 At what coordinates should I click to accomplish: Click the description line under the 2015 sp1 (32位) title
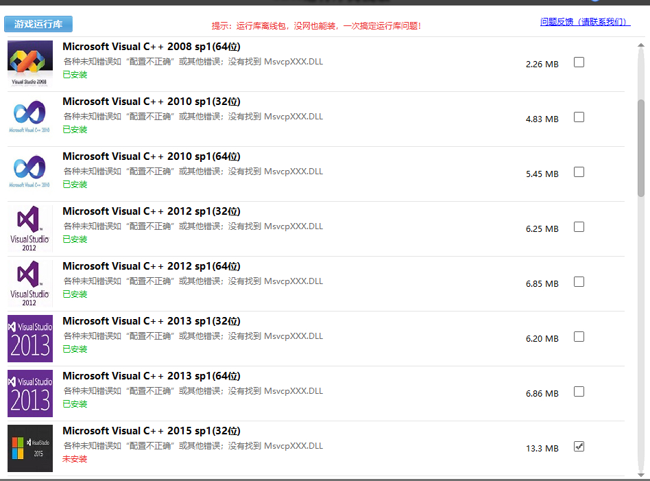tap(193, 446)
